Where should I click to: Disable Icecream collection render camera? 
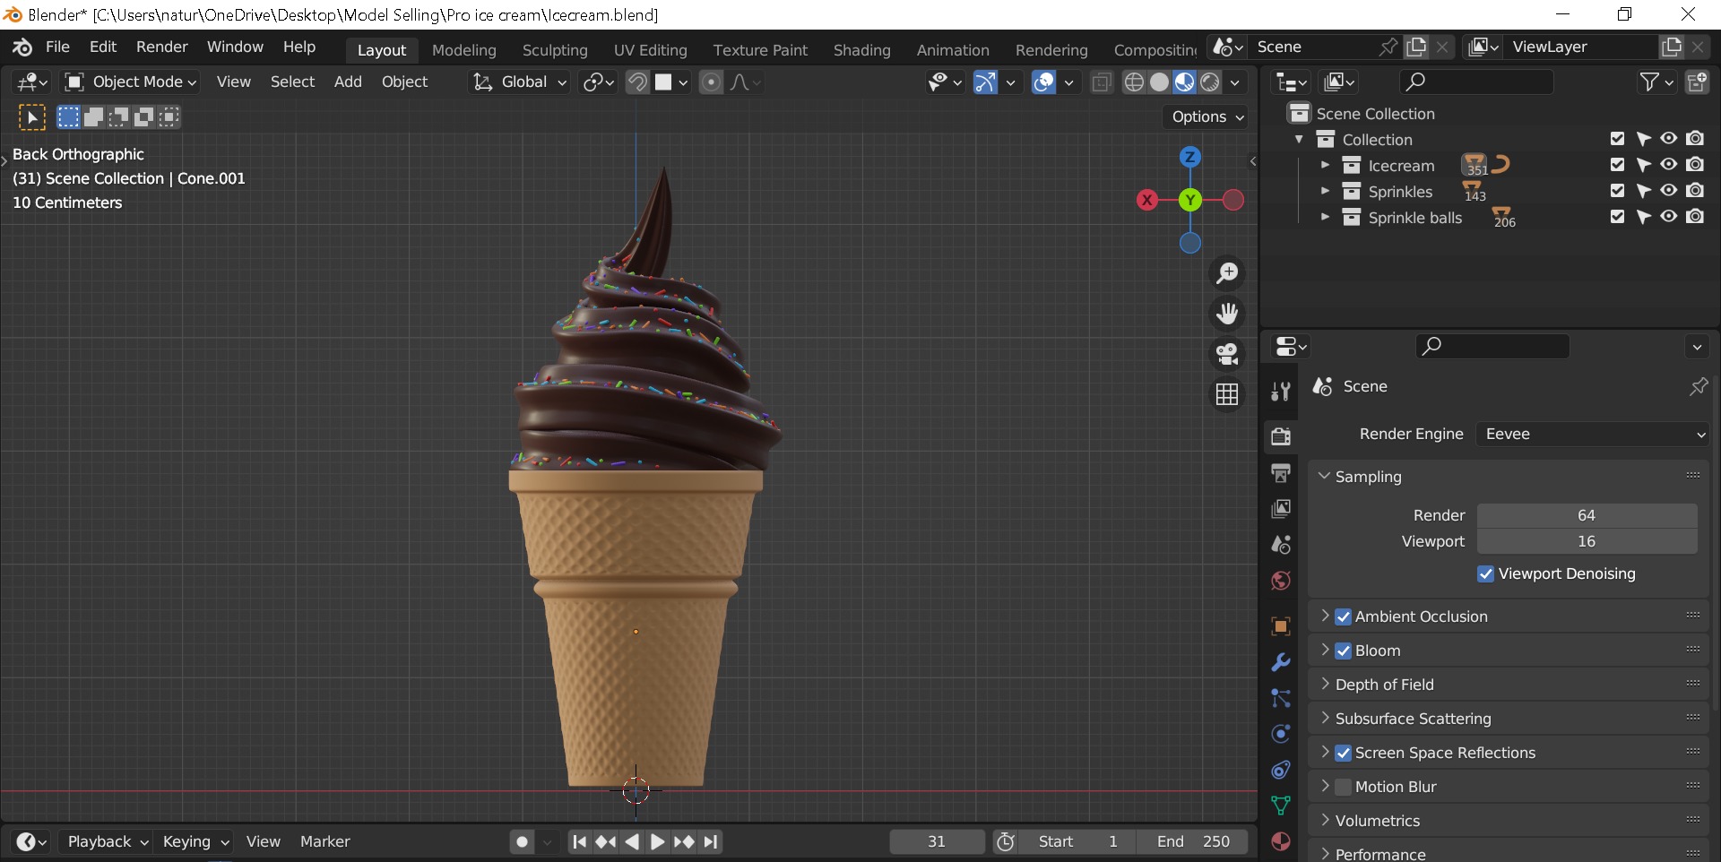coord(1694,165)
